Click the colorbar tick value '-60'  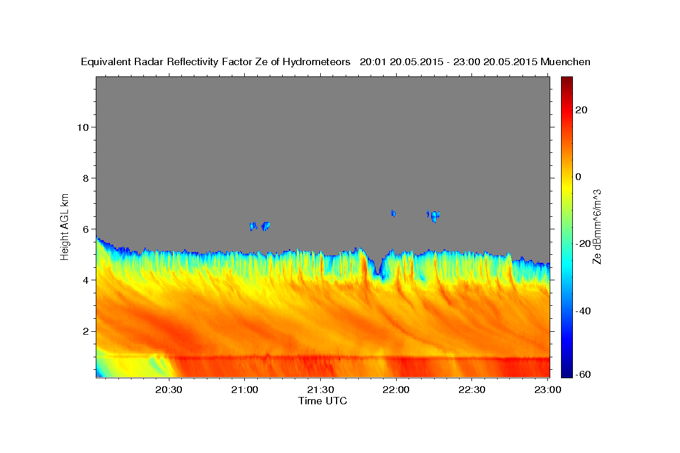tap(584, 374)
